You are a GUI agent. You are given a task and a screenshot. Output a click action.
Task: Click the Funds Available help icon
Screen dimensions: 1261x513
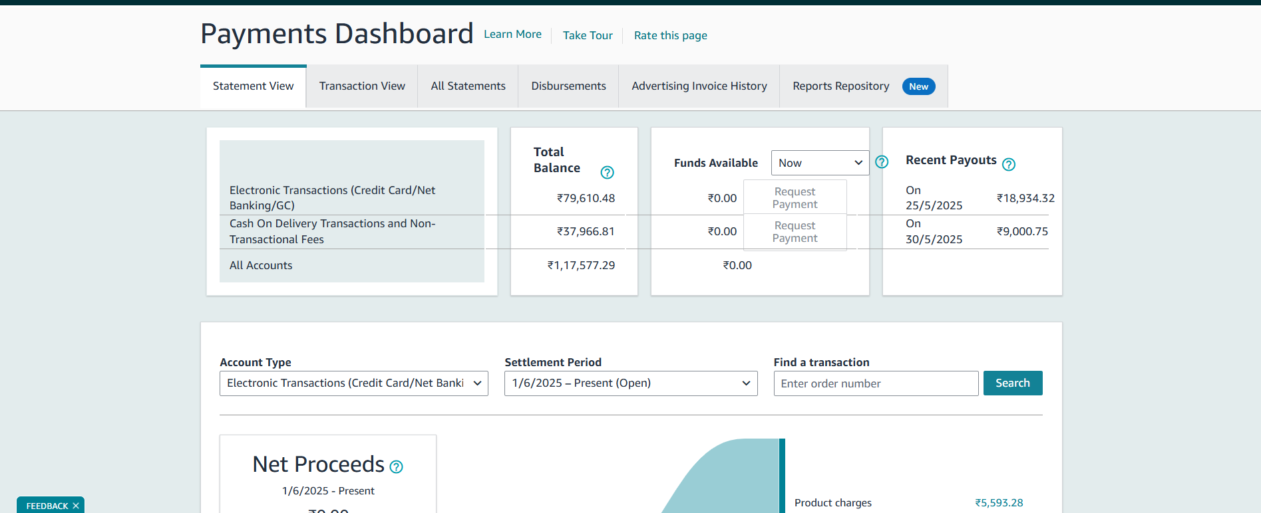pos(882,162)
